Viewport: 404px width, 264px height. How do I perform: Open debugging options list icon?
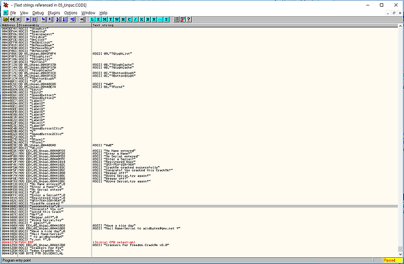[177, 19]
